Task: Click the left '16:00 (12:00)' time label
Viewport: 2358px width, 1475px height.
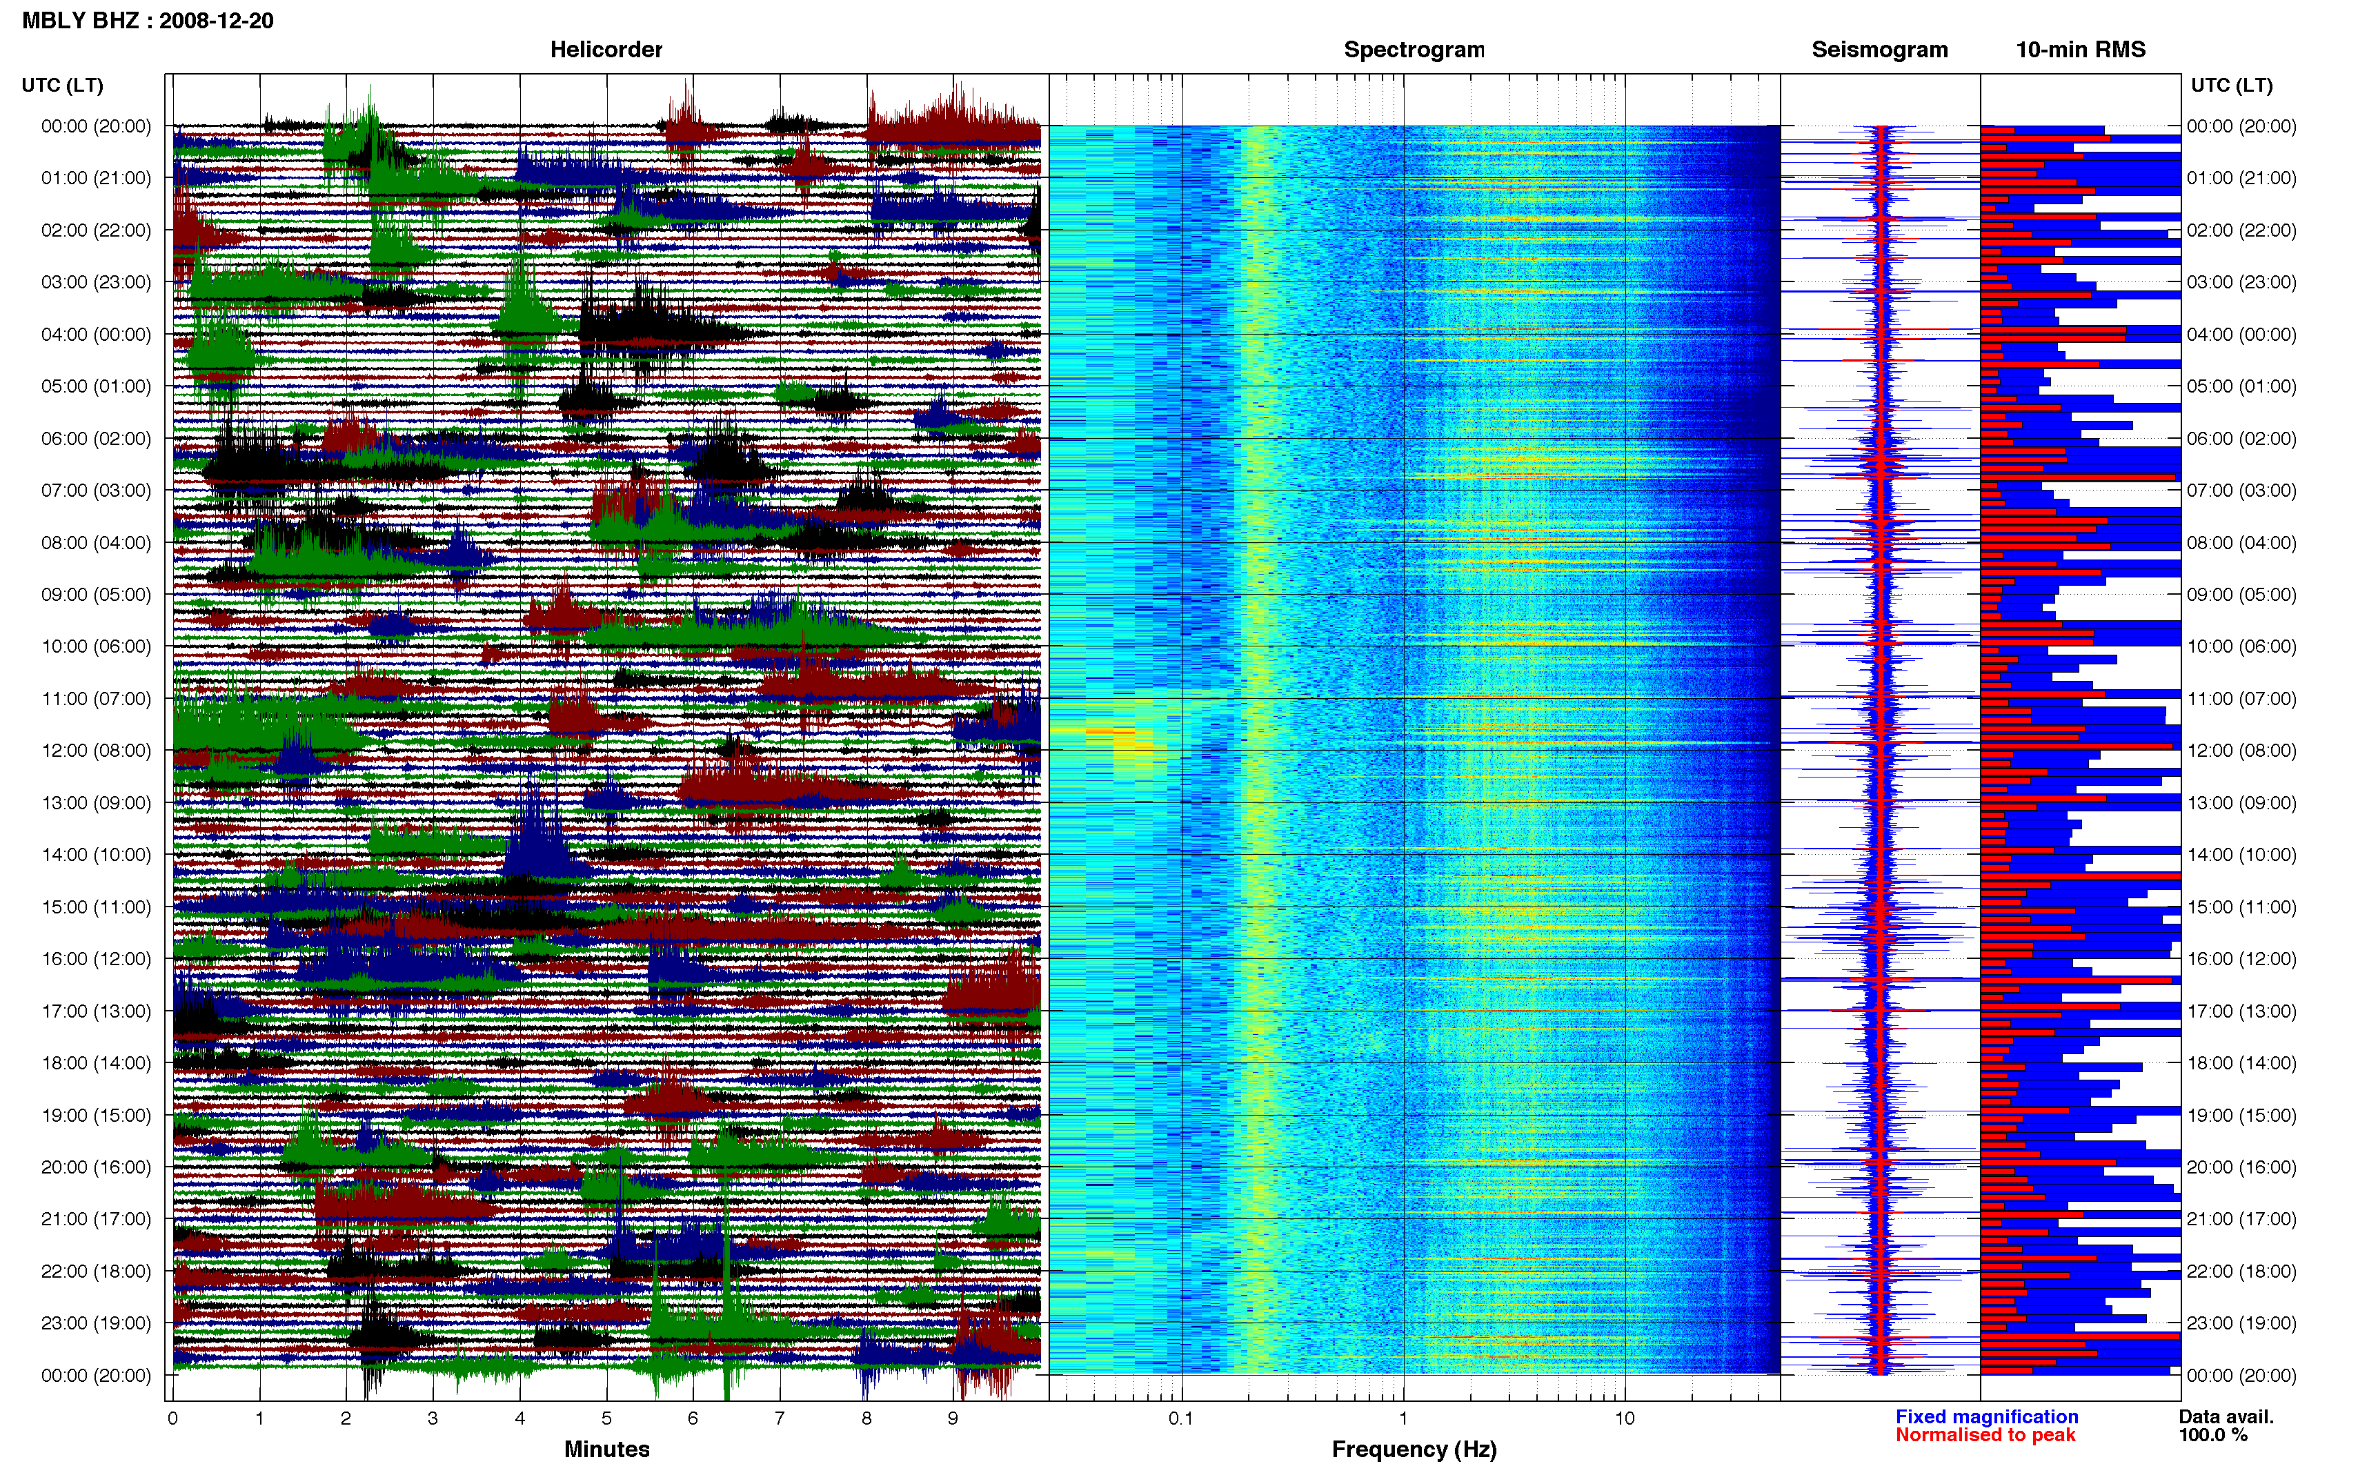Action: 96,959
